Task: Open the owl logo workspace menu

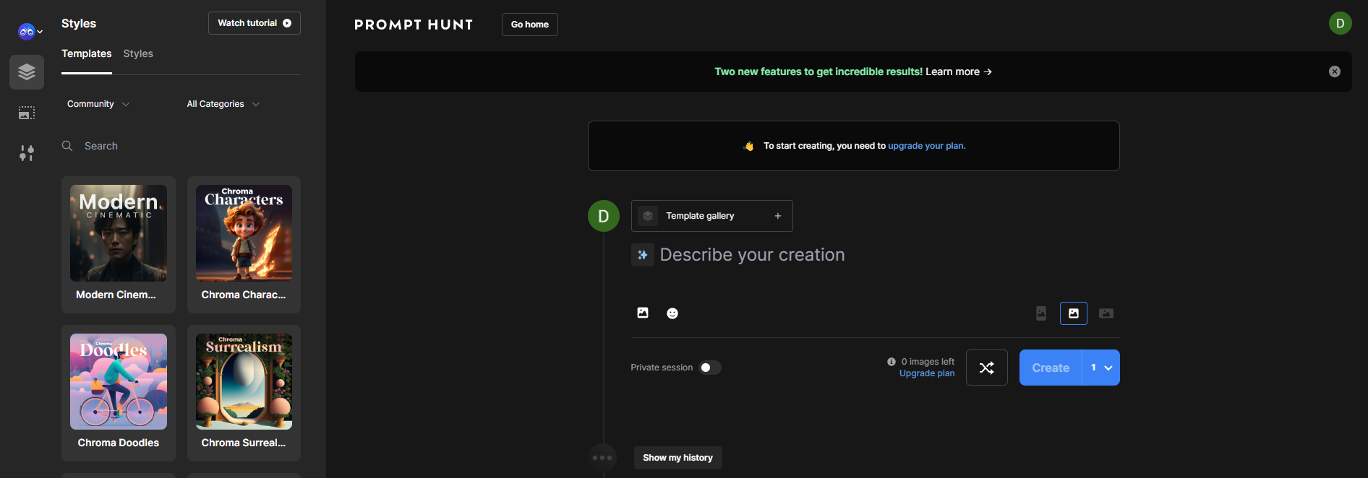Action: tap(30, 32)
